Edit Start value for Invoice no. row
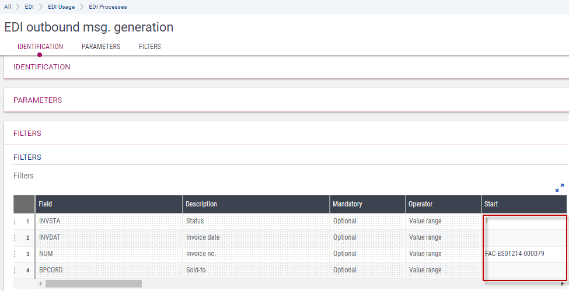 pyautogui.click(x=523, y=254)
